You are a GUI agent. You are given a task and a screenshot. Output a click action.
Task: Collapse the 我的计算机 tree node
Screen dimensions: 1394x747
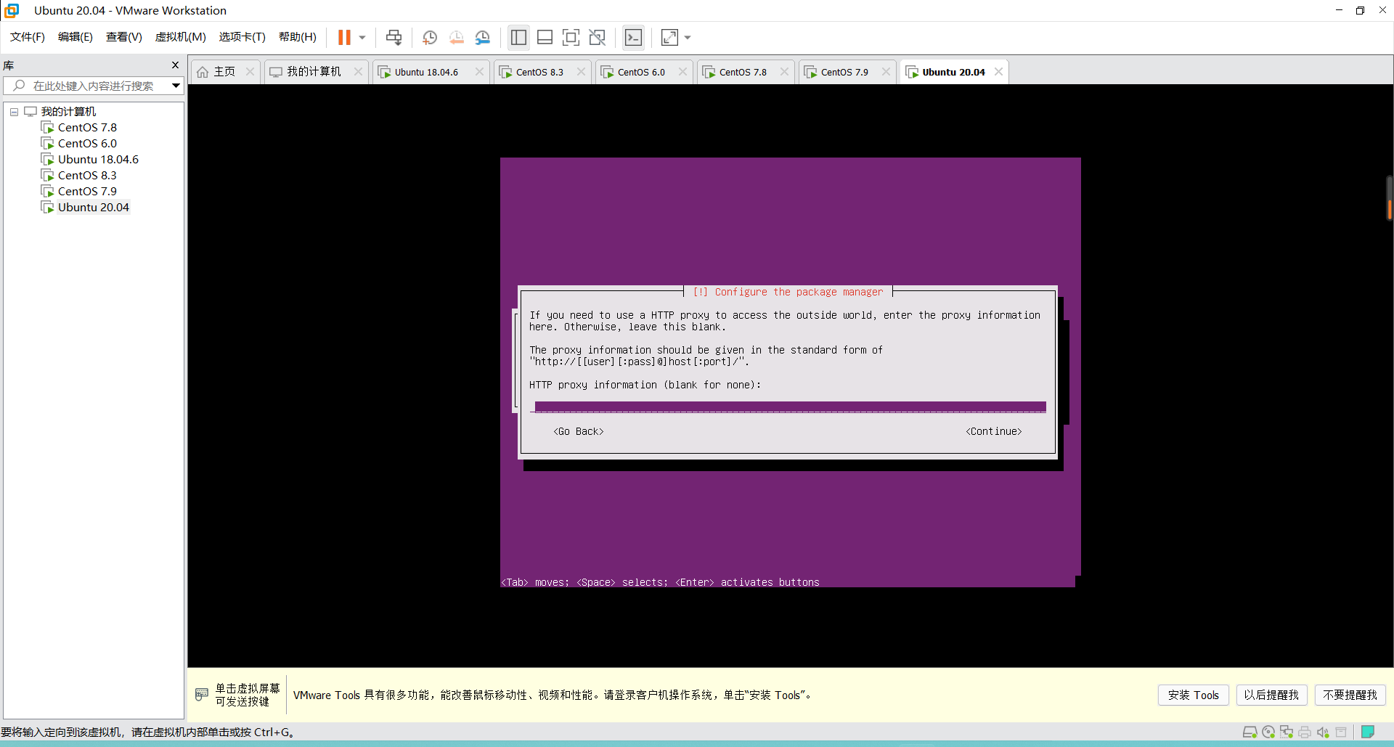(x=14, y=112)
